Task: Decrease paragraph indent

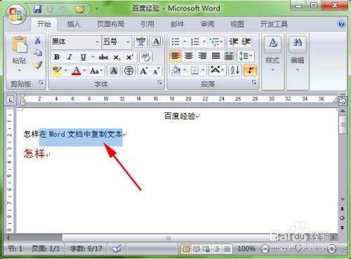Action: [233, 42]
